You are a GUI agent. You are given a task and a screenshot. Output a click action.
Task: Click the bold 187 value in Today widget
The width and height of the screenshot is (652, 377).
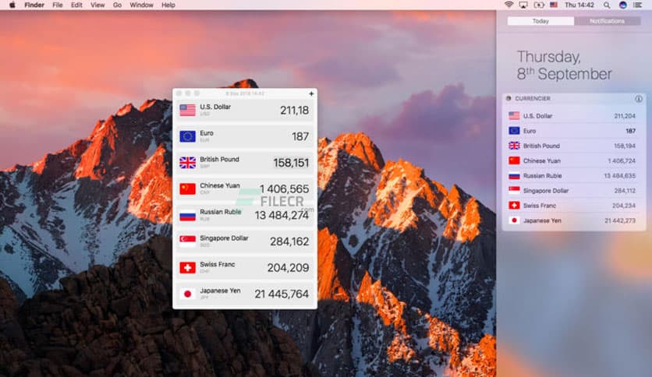coord(630,131)
